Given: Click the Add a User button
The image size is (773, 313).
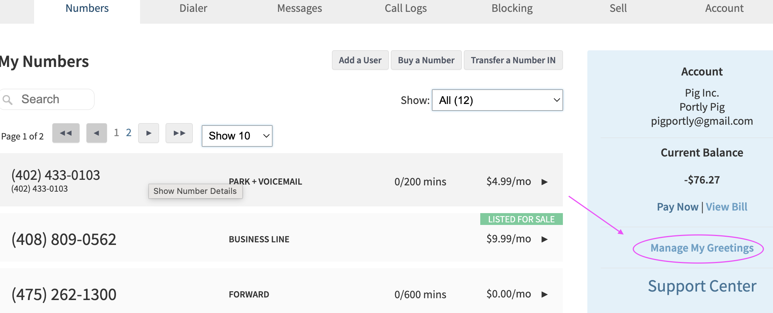Looking at the screenshot, I should coord(360,60).
